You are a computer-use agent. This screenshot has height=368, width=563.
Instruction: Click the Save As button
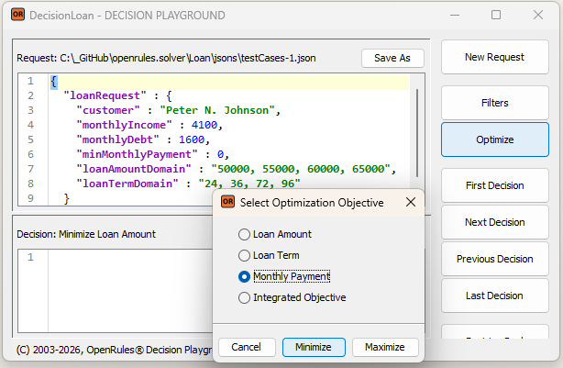tap(392, 58)
